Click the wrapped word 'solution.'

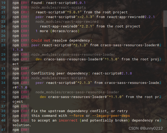[x=22, y=125]
